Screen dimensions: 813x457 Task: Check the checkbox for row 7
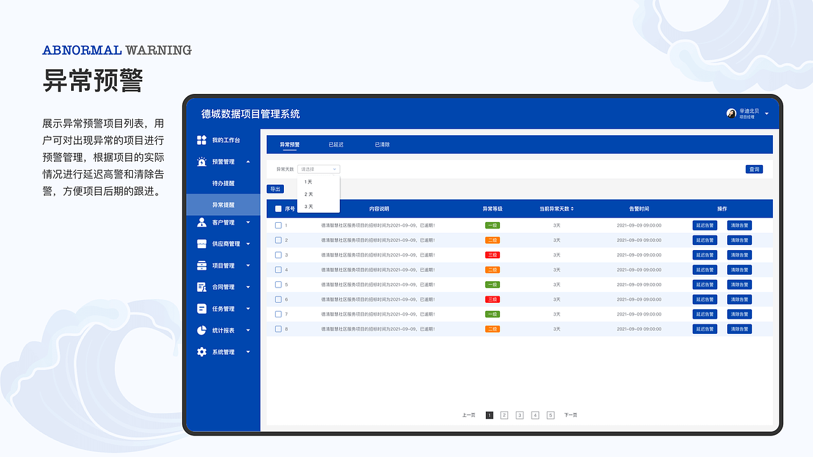[278, 314]
